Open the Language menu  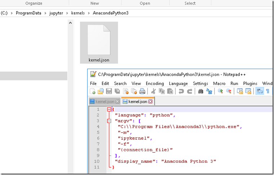click(178, 84)
